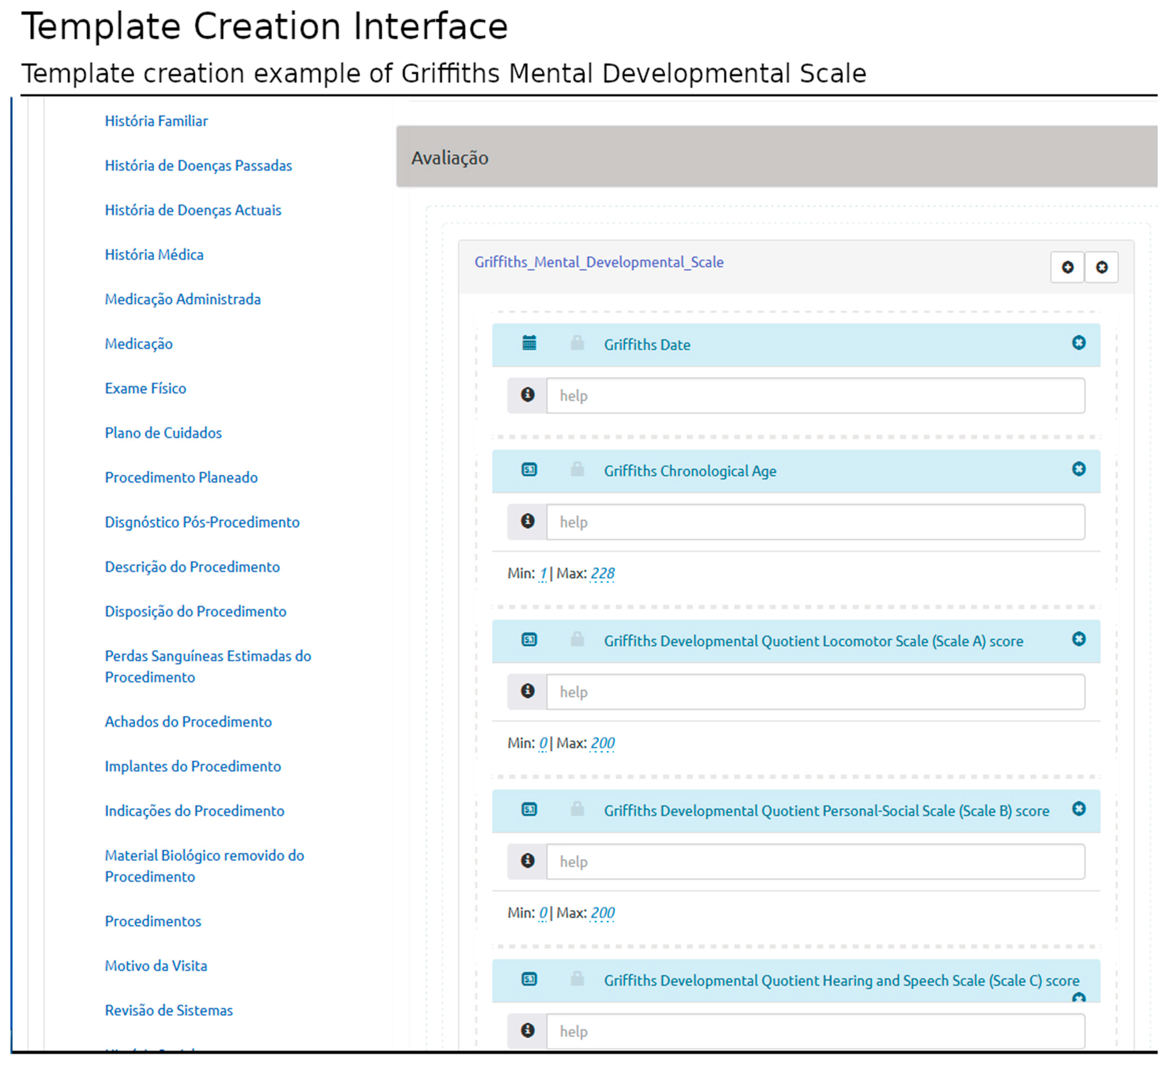The height and width of the screenshot is (1066, 1170).
Task: Click the remove button beside Griffiths_Mental_Developmental_Scale
Action: [x=1101, y=267]
